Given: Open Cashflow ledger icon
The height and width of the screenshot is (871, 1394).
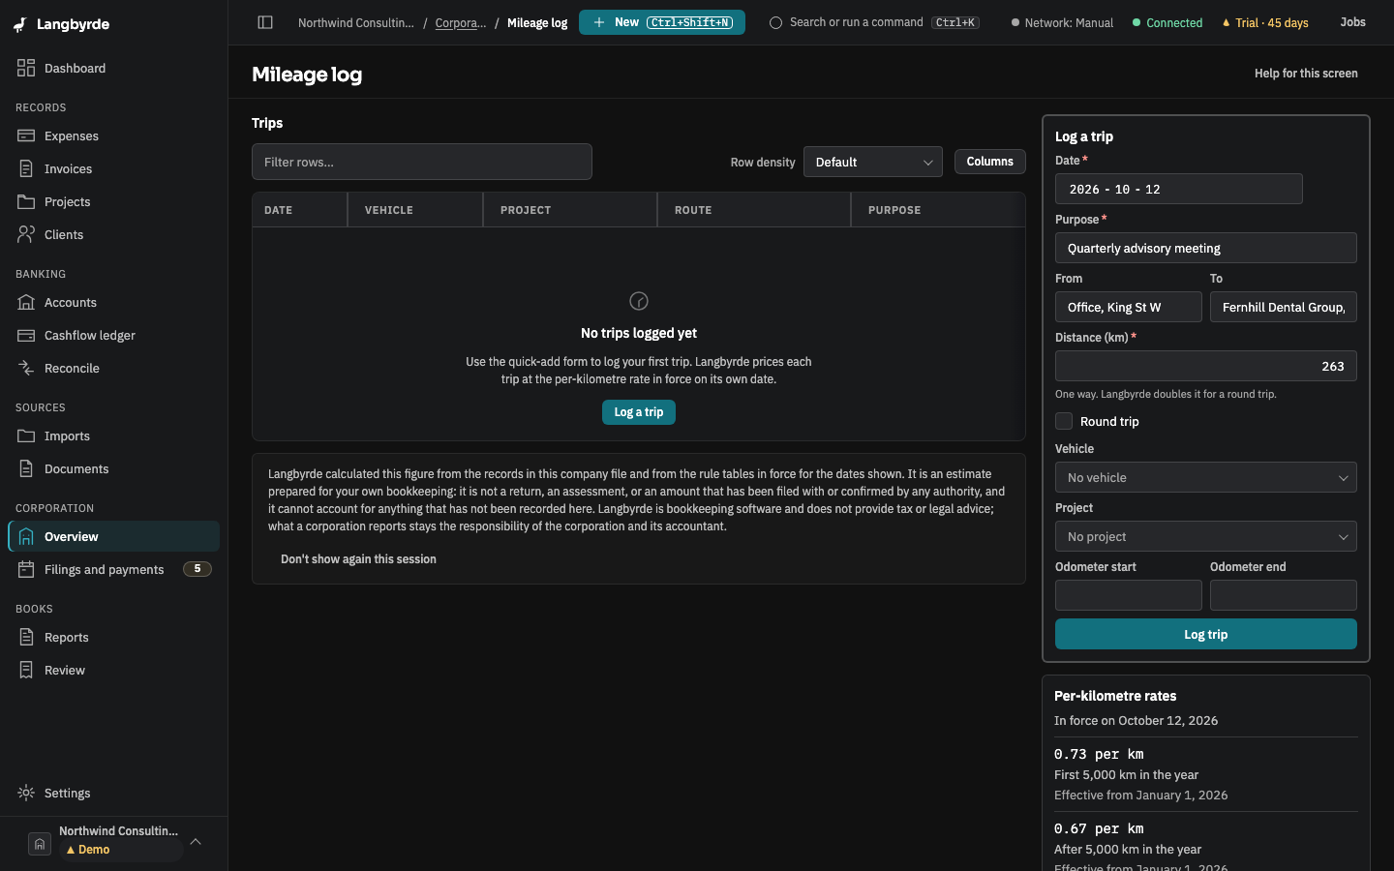Looking at the screenshot, I should [x=26, y=335].
